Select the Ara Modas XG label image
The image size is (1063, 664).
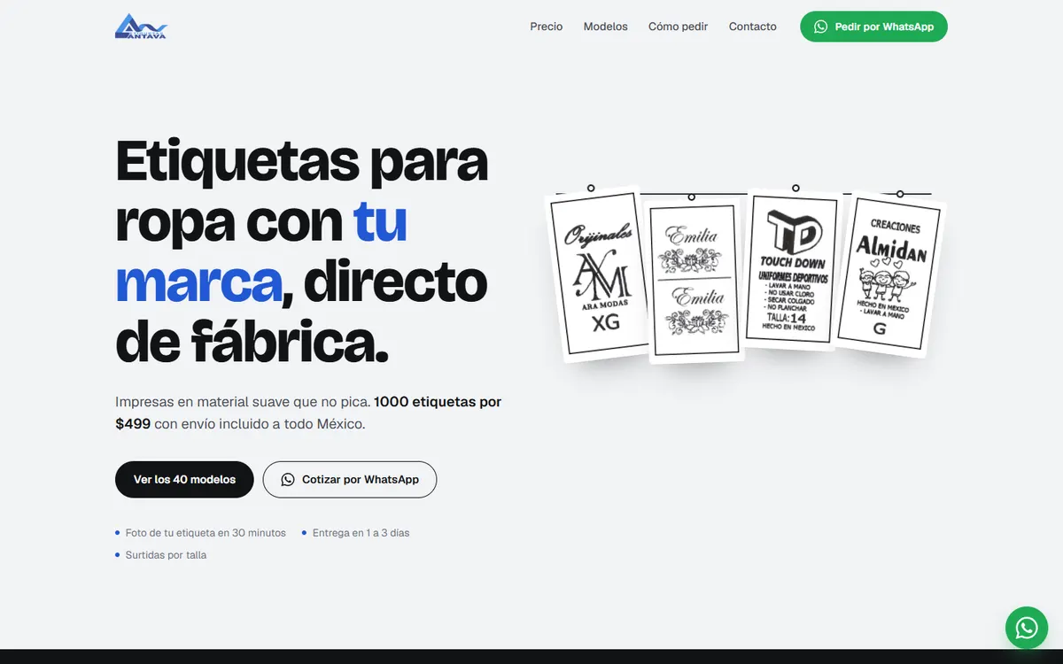601,274
